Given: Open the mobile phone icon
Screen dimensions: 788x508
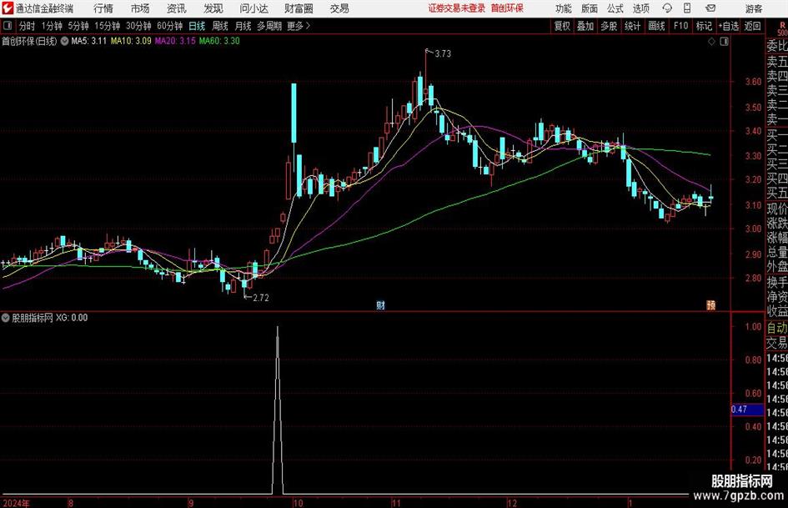Looking at the screenshot, I should (687, 8).
